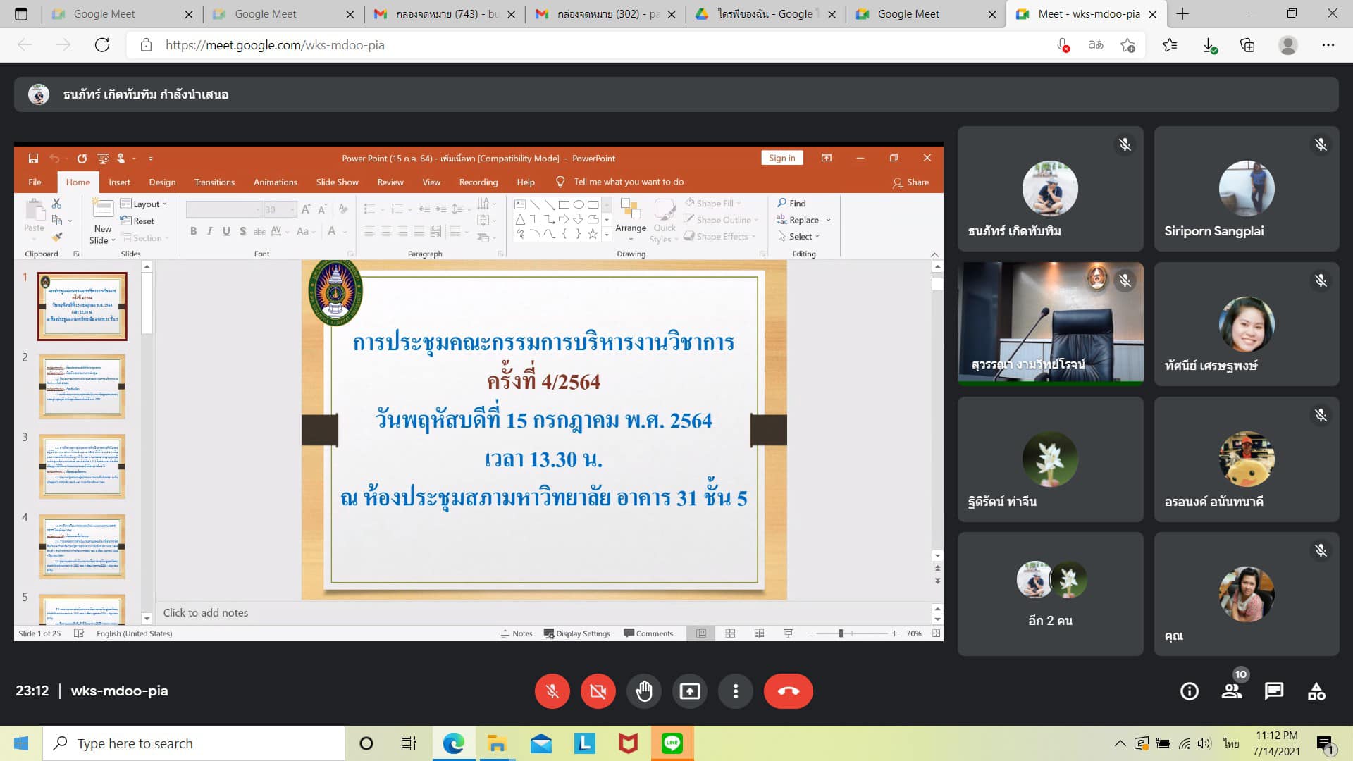This screenshot has width=1353, height=761.
Task: Open the meeting chat panel
Action: coord(1273,691)
